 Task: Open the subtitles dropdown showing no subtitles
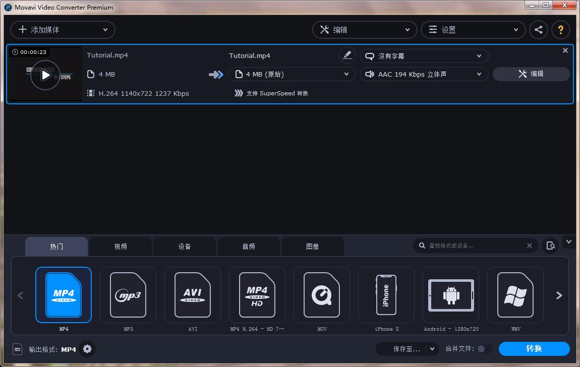(424, 56)
